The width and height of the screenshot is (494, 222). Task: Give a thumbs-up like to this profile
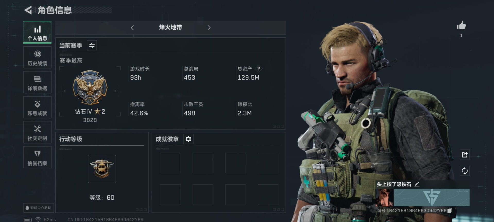click(x=461, y=25)
